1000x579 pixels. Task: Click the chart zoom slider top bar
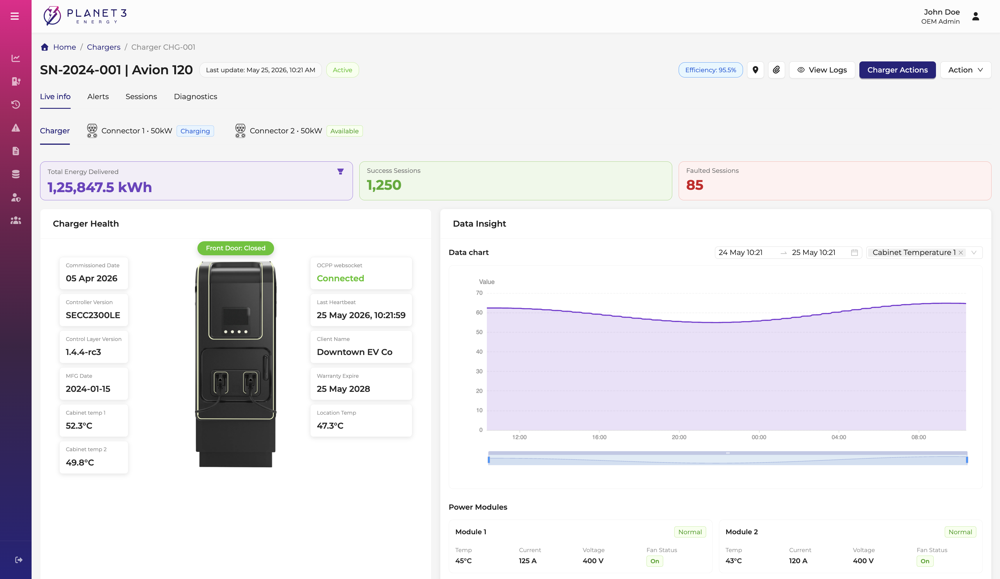pos(727,453)
